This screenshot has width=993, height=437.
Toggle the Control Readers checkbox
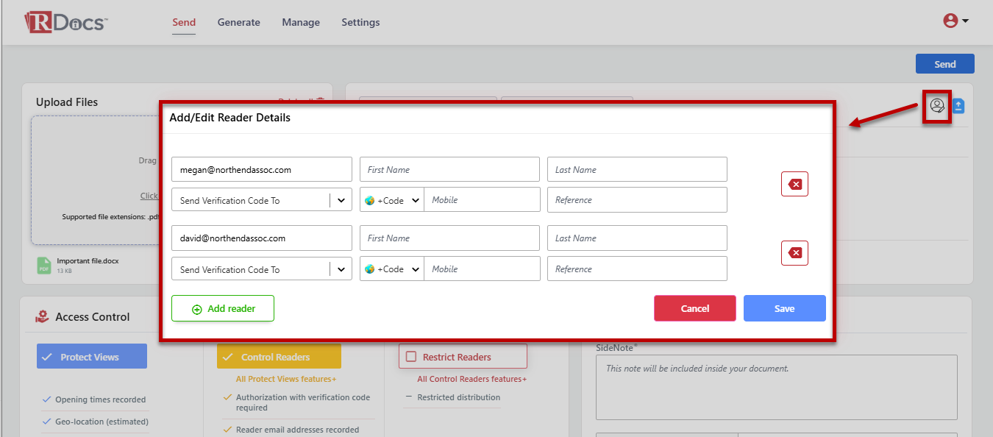point(227,357)
